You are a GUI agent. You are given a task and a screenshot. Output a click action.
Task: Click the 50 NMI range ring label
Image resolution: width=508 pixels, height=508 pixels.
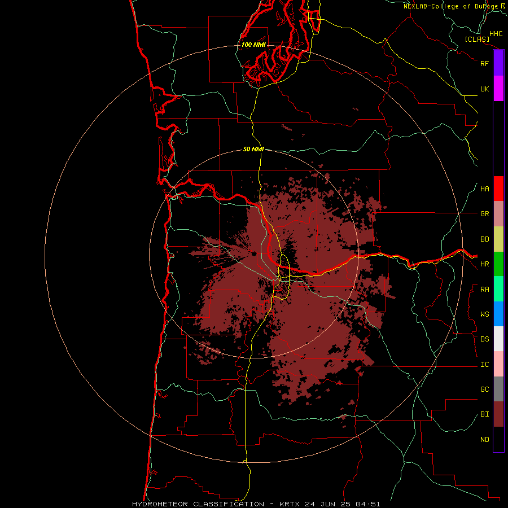click(x=253, y=149)
